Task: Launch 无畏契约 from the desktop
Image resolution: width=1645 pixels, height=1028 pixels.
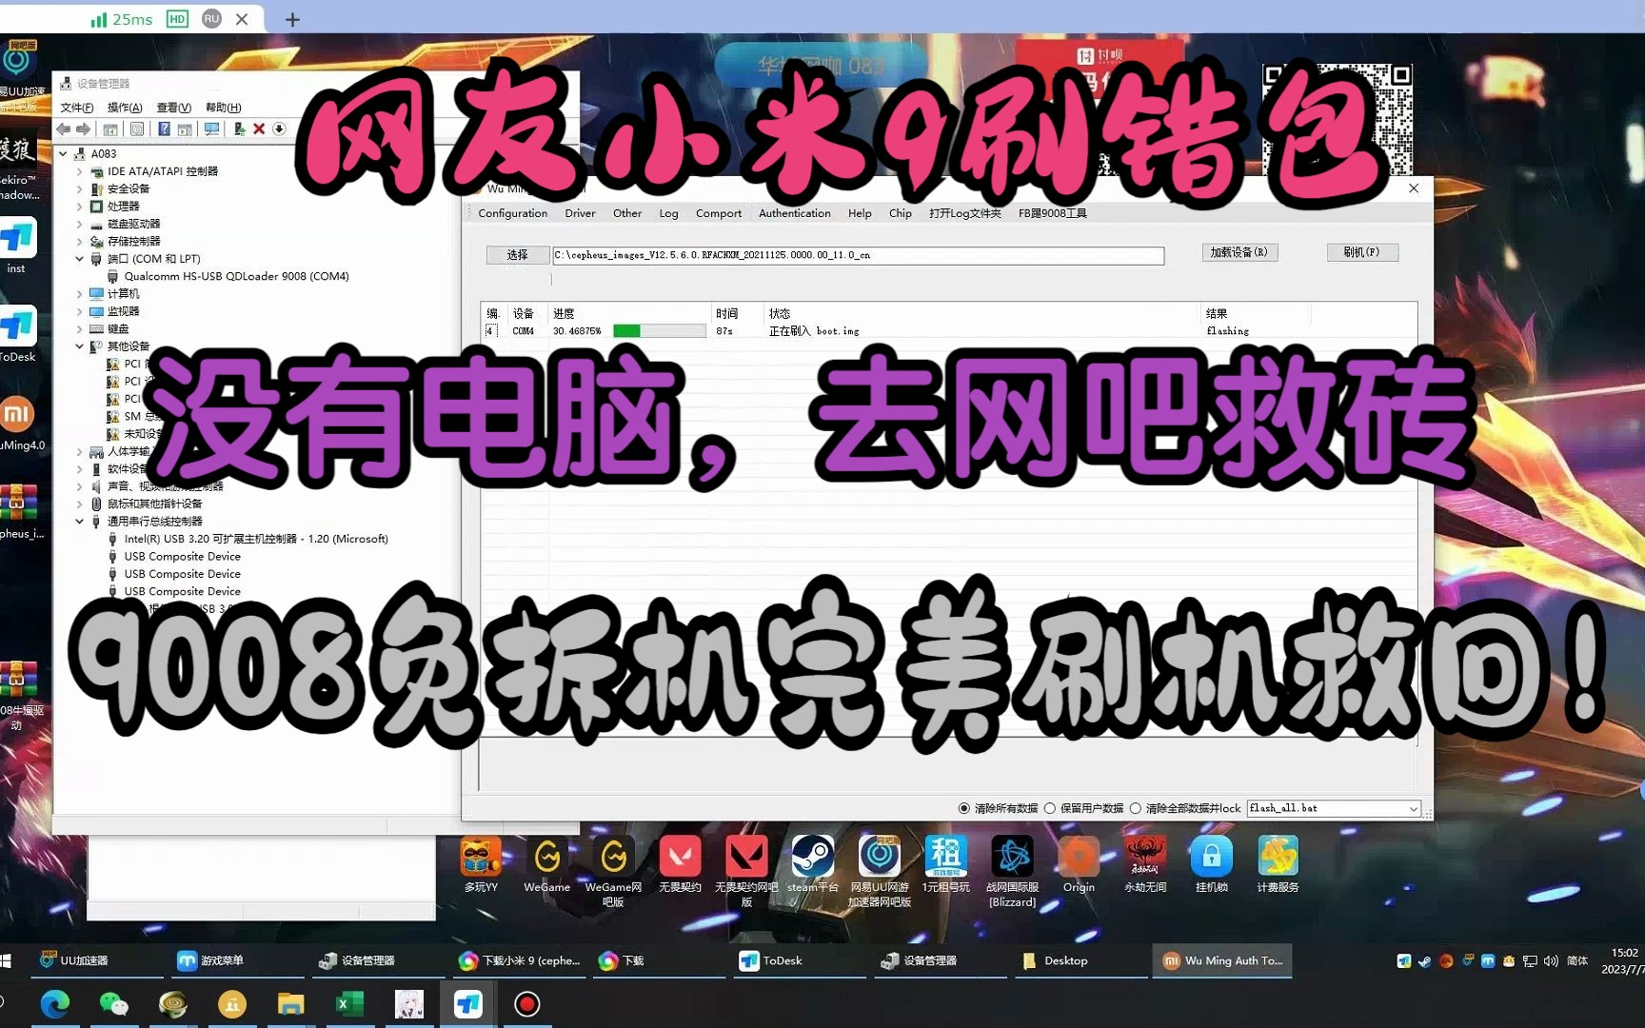Action: (x=680, y=857)
